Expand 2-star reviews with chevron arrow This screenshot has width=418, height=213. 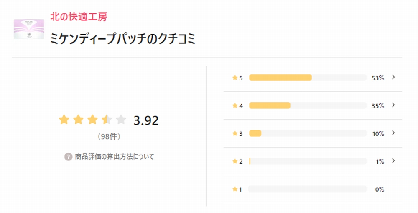pos(393,161)
